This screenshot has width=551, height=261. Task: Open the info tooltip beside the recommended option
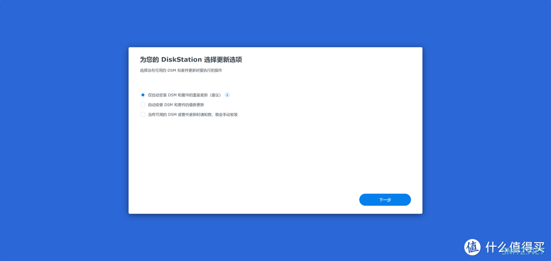click(x=227, y=95)
